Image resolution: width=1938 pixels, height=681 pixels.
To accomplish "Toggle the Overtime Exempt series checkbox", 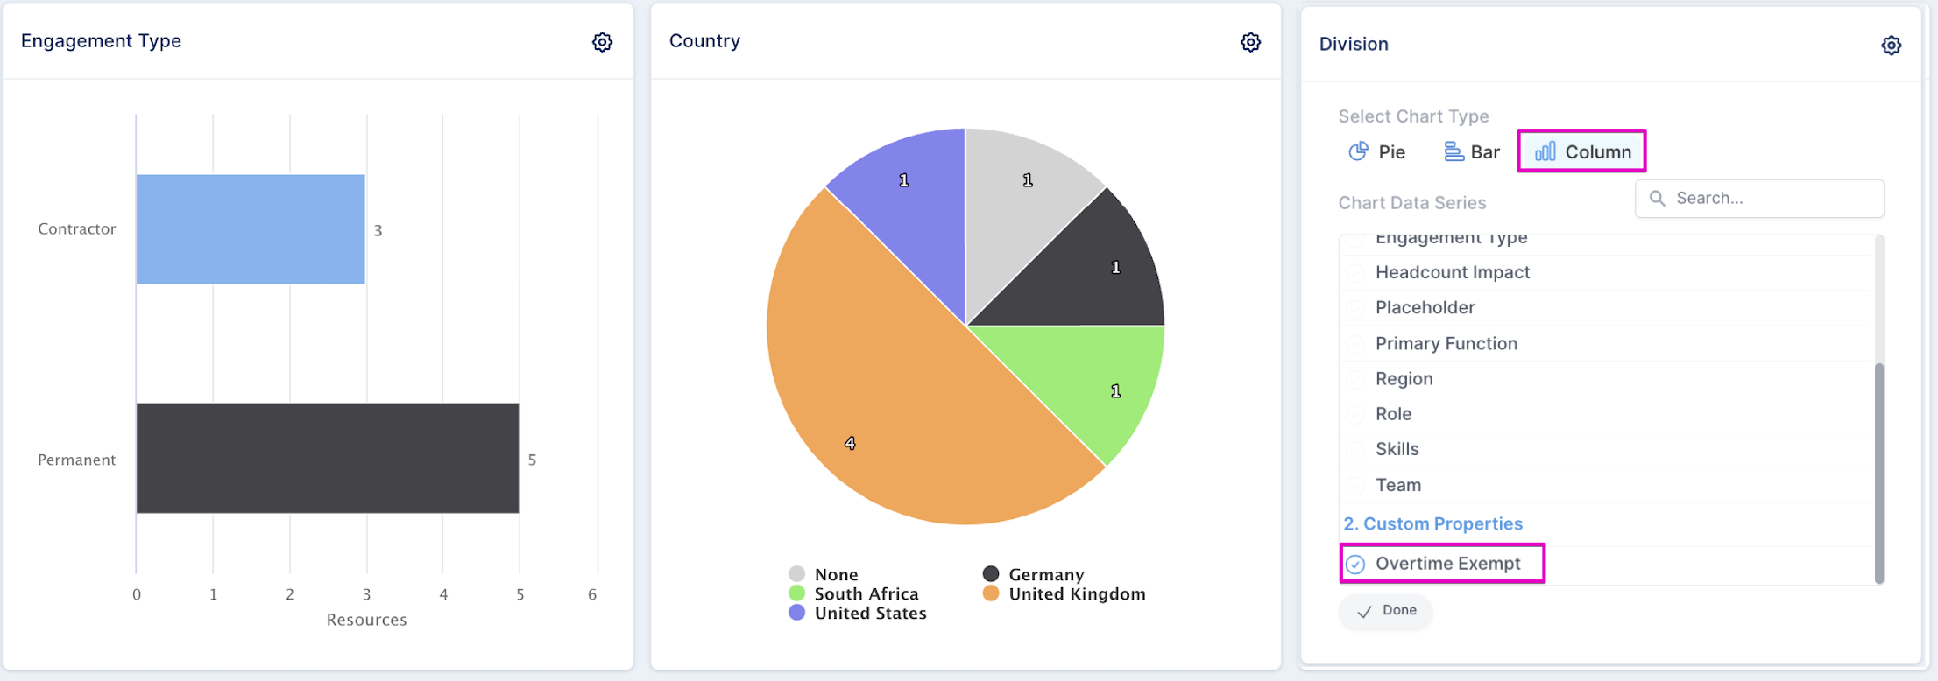I will click(x=1355, y=565).
